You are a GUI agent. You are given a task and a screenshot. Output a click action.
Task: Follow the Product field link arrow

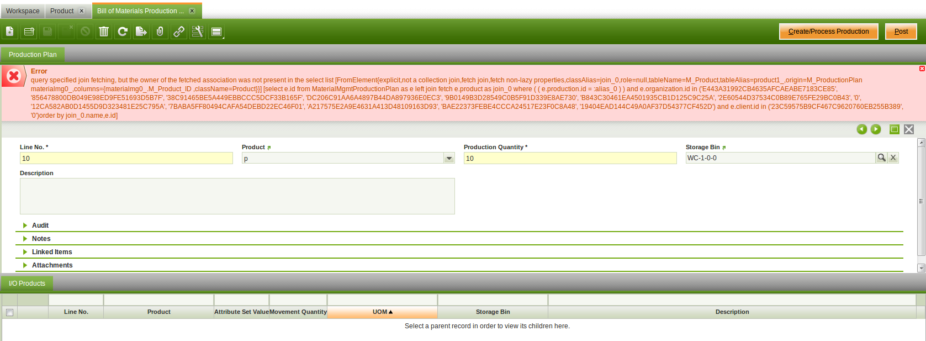269,148
